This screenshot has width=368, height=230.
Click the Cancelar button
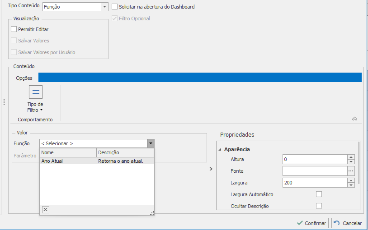tap(348, 223)
